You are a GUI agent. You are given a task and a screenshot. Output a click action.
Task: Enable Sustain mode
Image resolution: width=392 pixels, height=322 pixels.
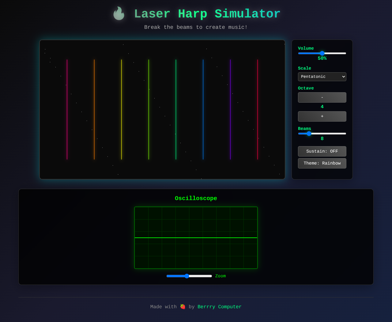[322, 151]
